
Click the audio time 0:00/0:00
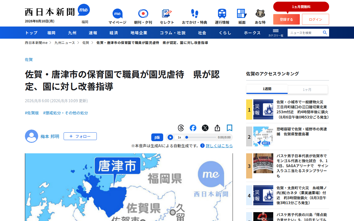224,137
